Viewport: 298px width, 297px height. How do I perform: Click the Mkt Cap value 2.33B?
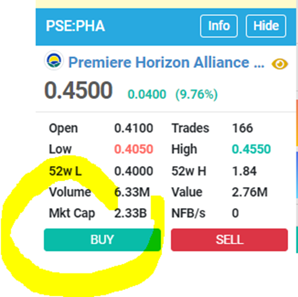coord(131,213)
